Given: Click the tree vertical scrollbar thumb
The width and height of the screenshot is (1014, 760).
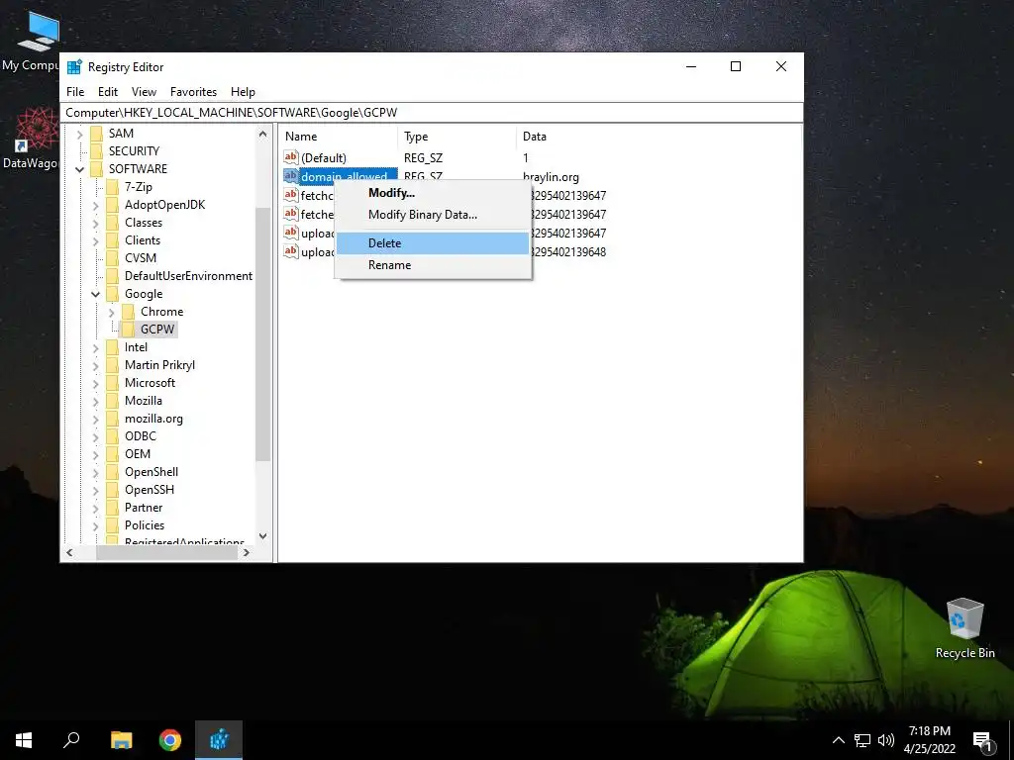Looking at the screenshot, I should (262, 334).
